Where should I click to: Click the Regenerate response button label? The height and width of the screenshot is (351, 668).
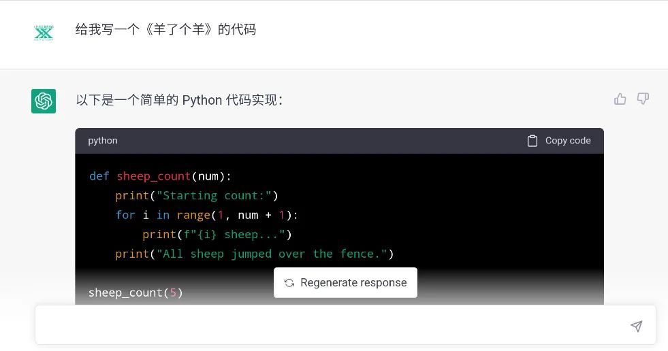[353, 283]
